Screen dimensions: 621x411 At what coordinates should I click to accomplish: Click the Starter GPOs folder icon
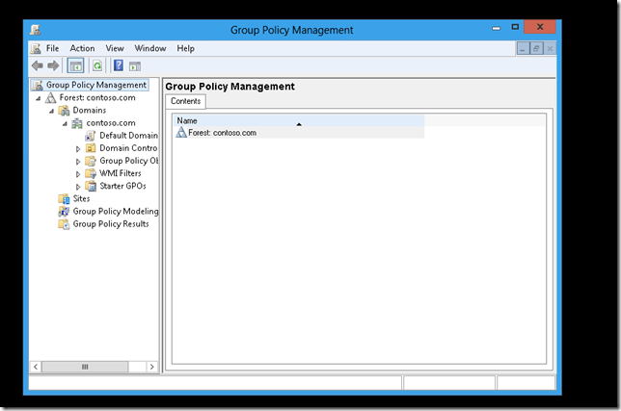coord(91,186)
